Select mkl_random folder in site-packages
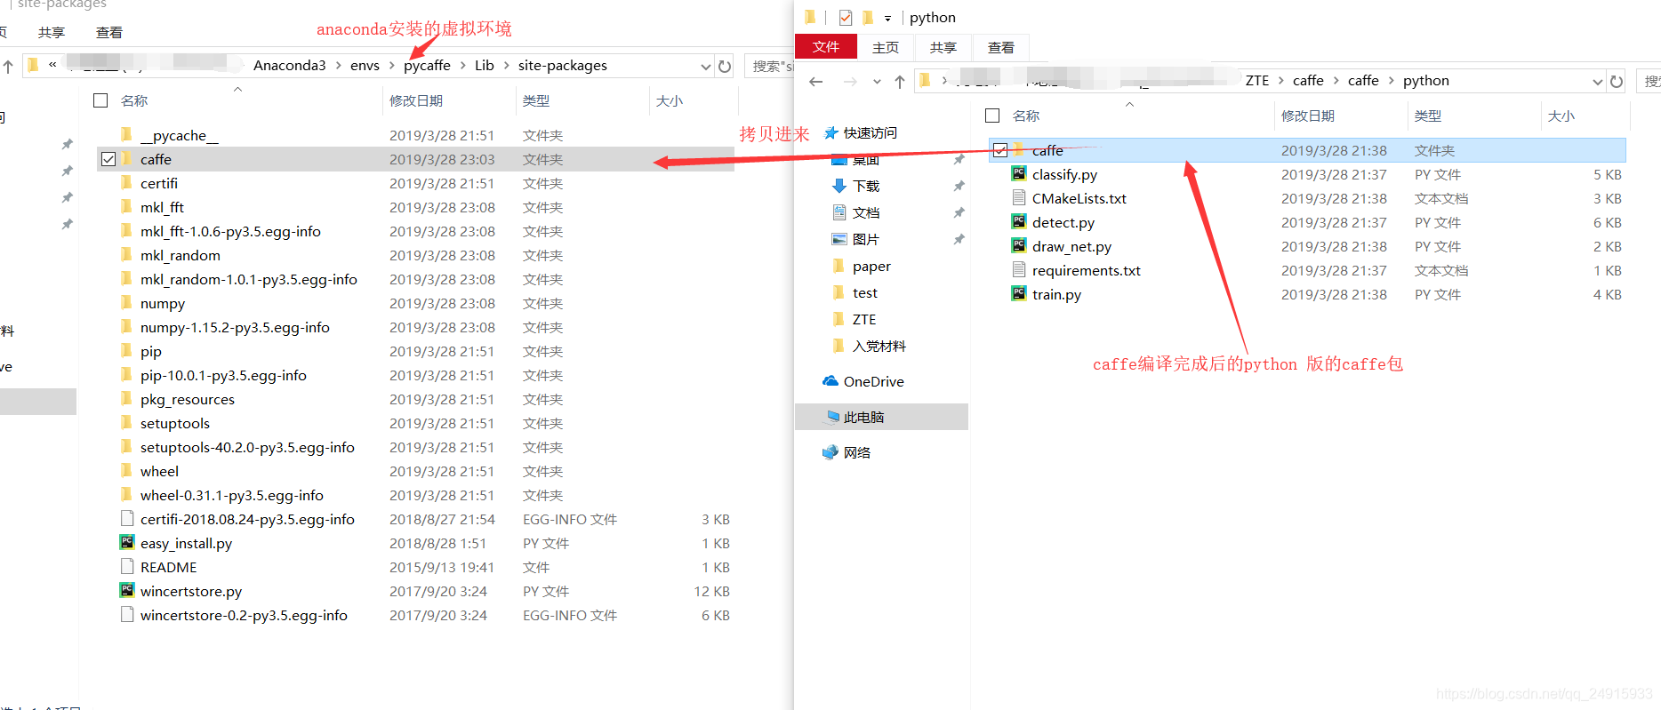 (x=181, y=255)
